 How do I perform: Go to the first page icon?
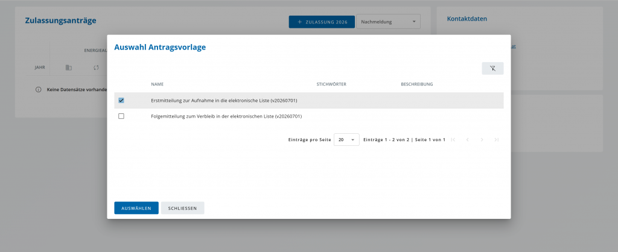(x=453, y=140)
